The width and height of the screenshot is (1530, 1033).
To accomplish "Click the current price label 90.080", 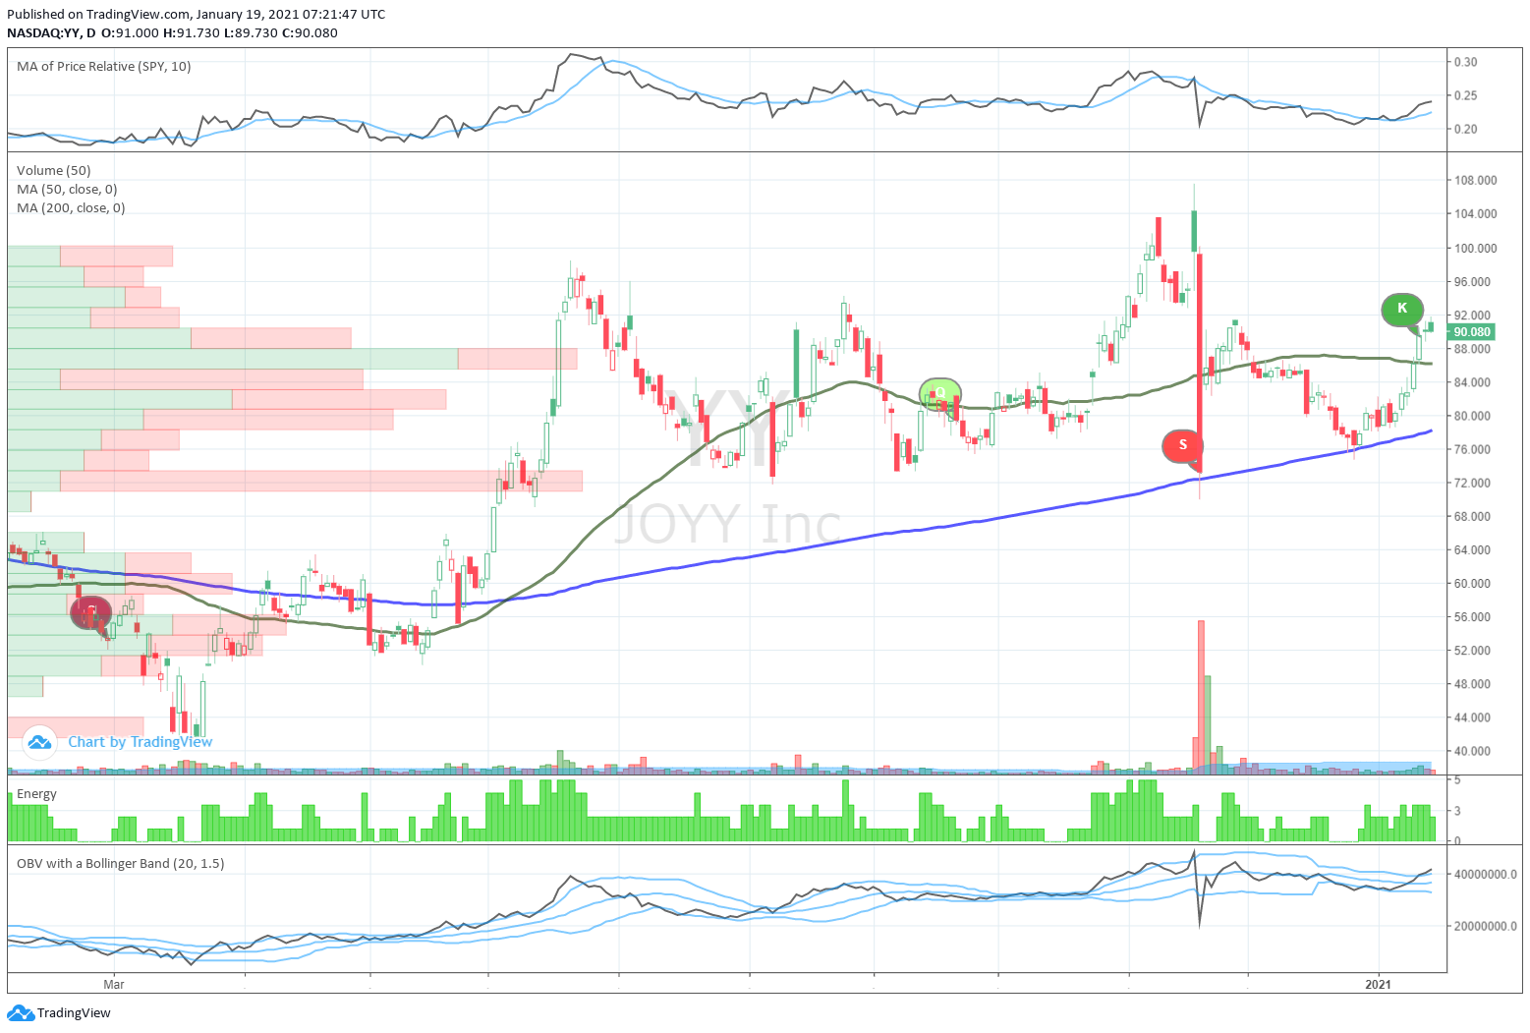I will (1472, 332).
